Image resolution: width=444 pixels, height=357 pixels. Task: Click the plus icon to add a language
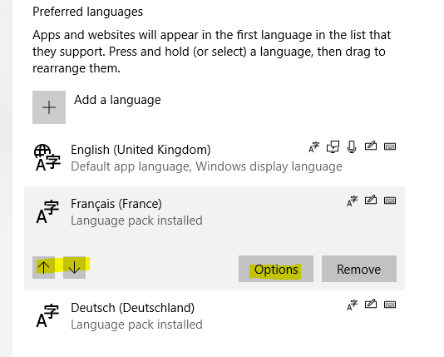point(49,107)
